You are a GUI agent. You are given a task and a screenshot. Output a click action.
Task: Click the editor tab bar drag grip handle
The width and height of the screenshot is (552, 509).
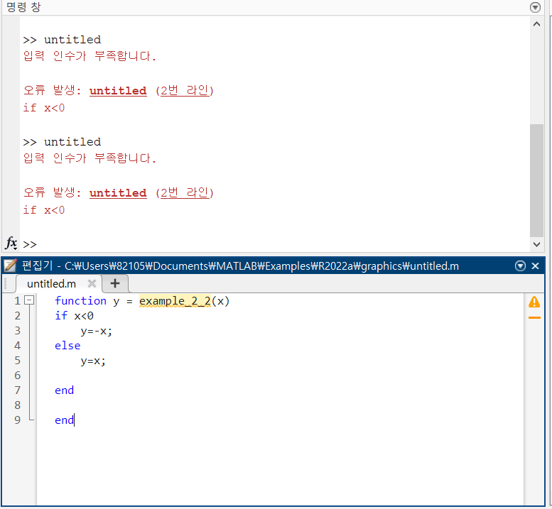[5, 283]
